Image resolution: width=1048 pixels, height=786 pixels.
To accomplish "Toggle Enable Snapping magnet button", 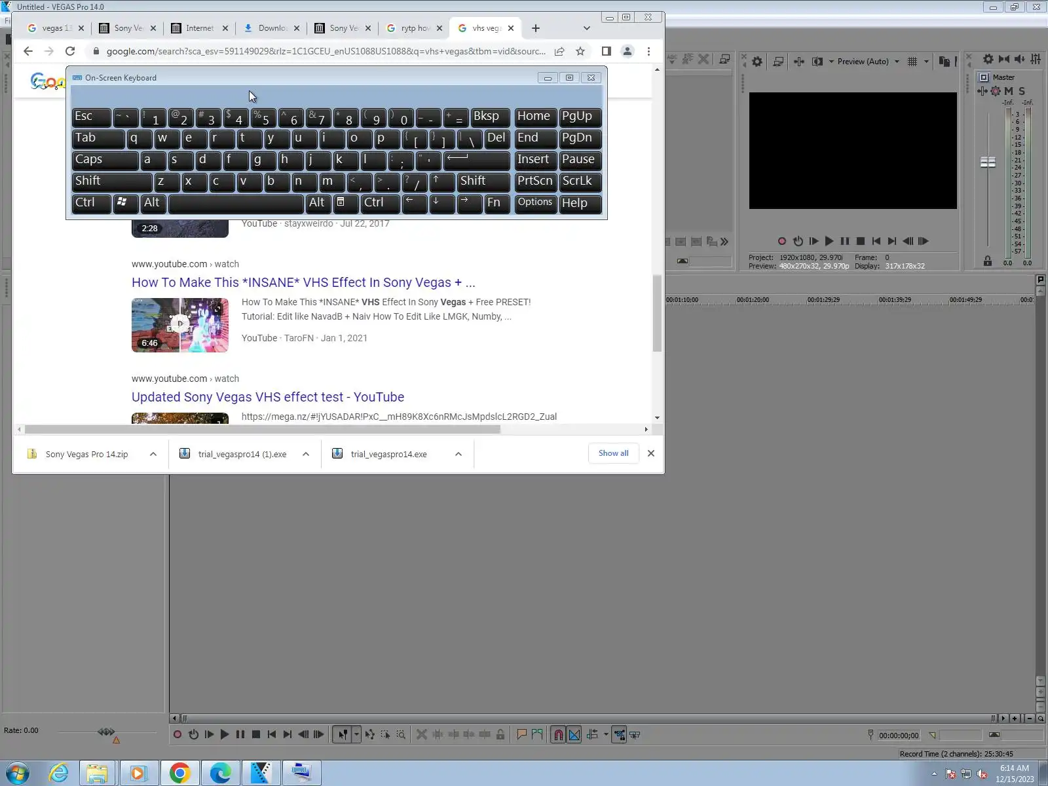I will click(x=558, y=735).
